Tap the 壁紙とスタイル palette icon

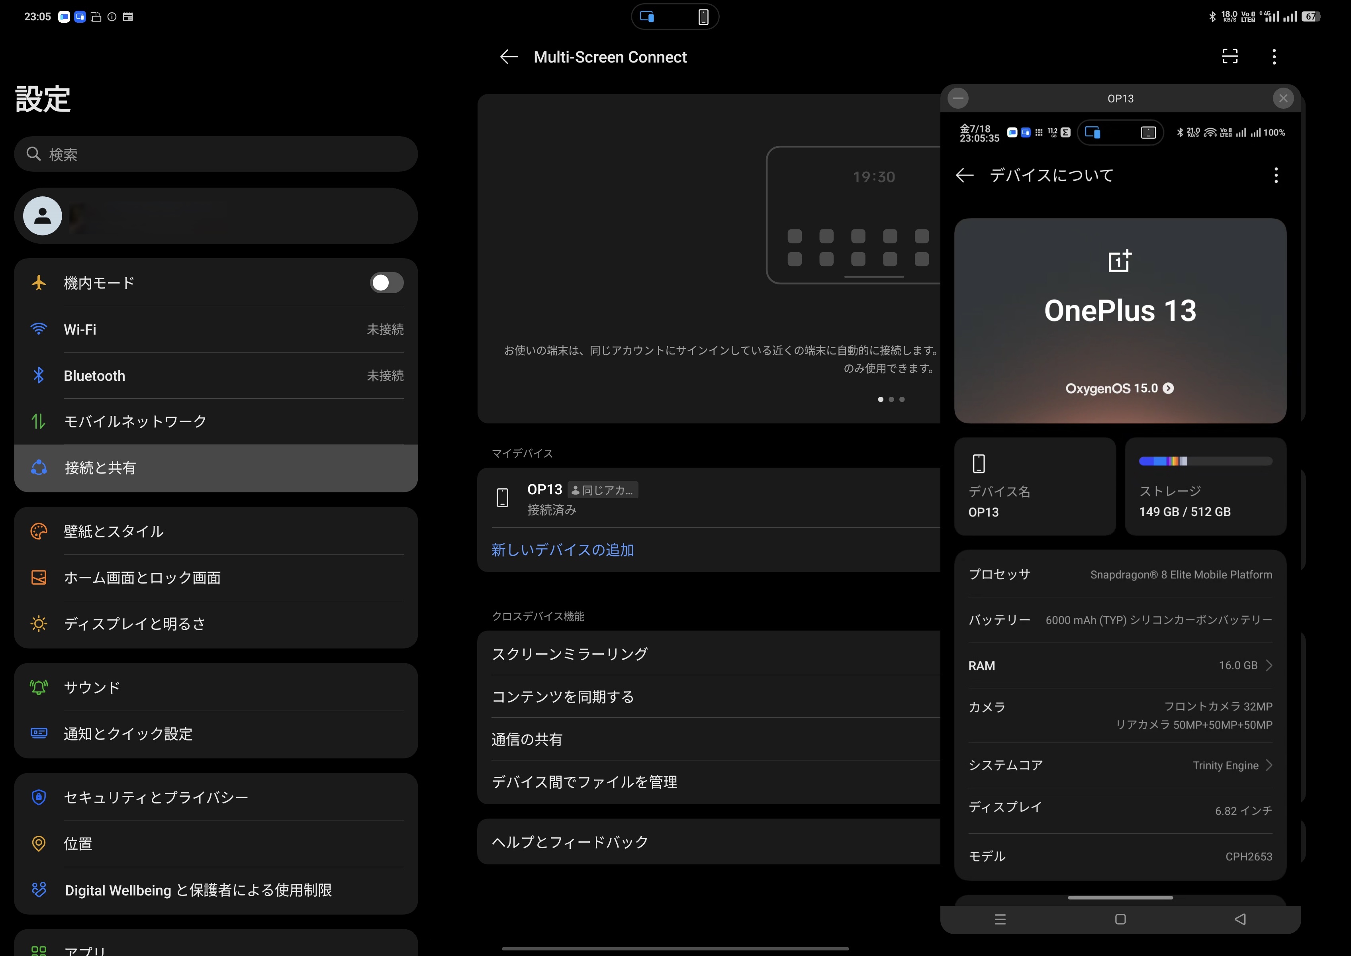coord(39,531)
